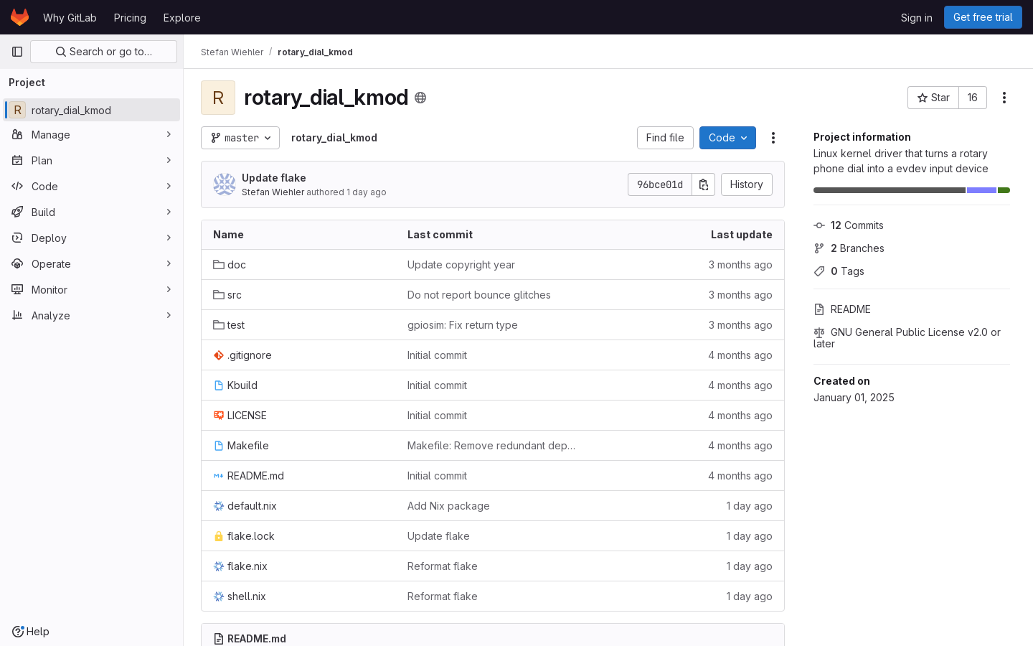Click the license scales icon
1033x646 pixels.
819,332
